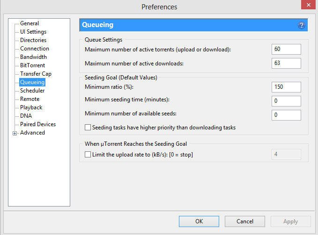Click the Apply button
This screenshot has height=235, width=318.
(291, 221)
